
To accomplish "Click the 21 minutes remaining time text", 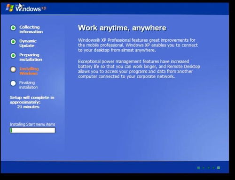I will pyautogui.click(x=28, y=107).
